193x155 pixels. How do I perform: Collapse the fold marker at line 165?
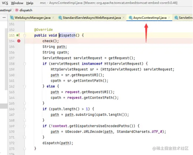pos(25,103)
